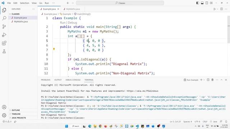Open the Windows Start menu
Screen dimensions: 230x129
tap(66, 126)
